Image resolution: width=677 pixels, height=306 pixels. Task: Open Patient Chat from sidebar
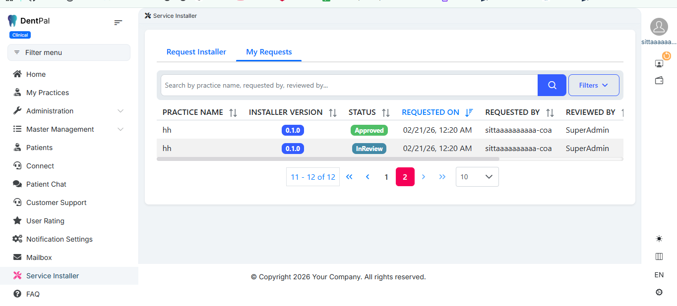click(46, 184)
